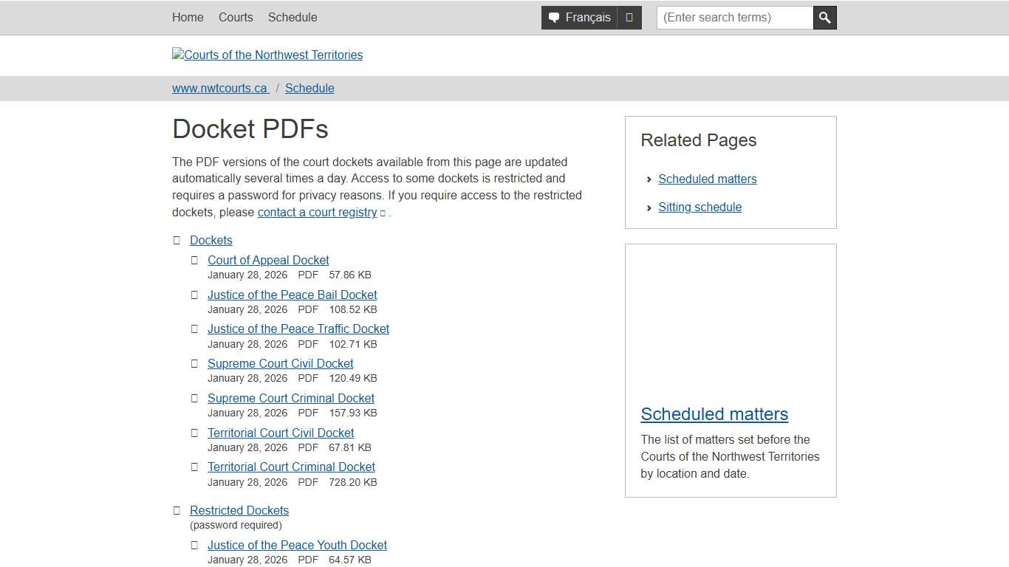Open the Scheduled matters link in the sidebar card

(714, 414)
